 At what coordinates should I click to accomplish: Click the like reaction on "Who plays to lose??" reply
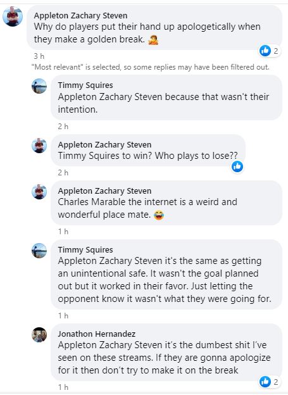[237, 166]
